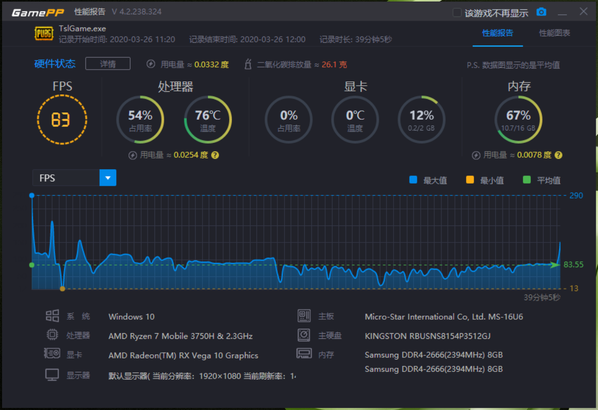
Task: Click the green 平均值 legend color swatch
Action: pos(527,180)
